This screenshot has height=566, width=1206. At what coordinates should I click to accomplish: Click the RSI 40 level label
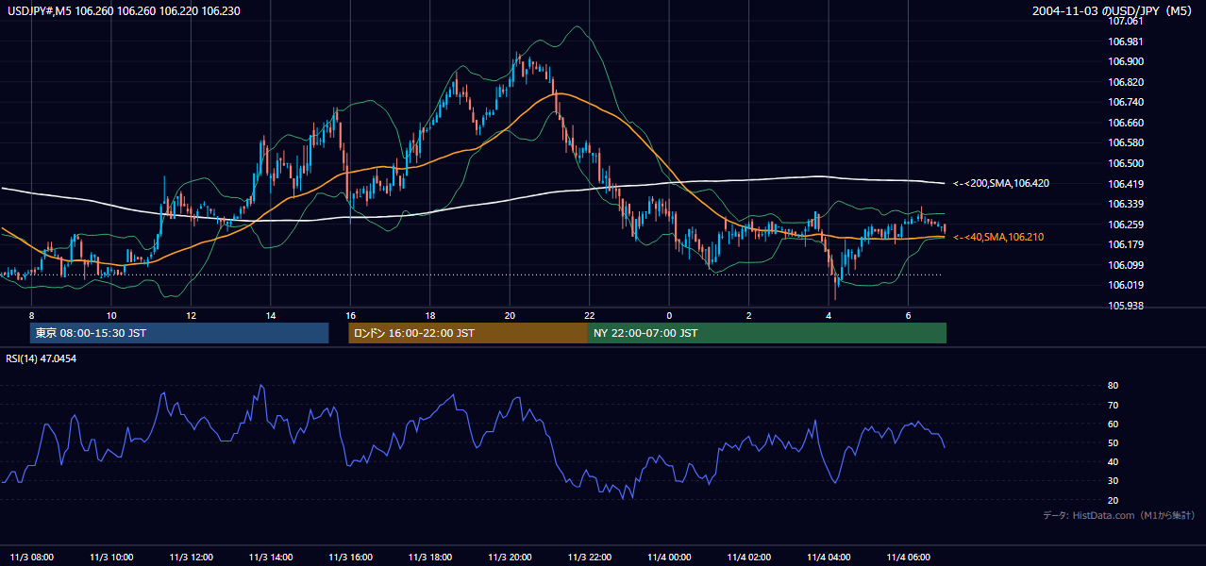1113,461
